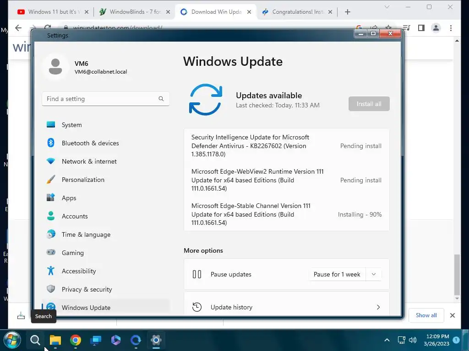Open the Chrome three-dot menu

pyautogui.click(x=451, y=28)
